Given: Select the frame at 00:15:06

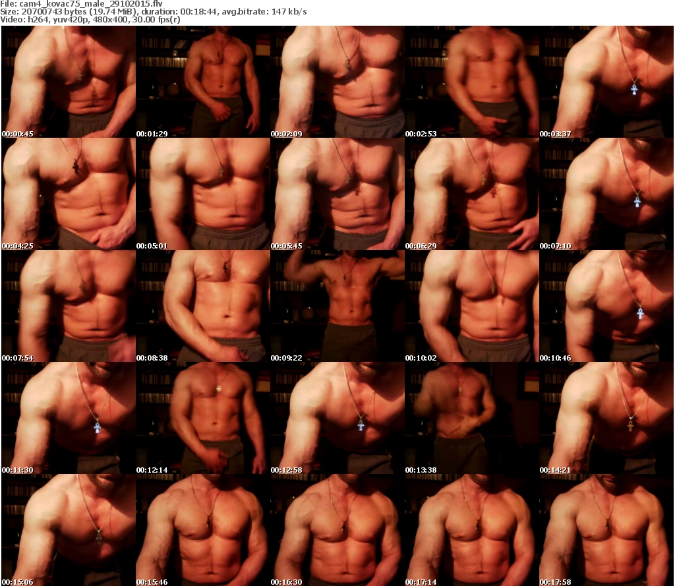Looking at the screenshot, I should point(69,529).
